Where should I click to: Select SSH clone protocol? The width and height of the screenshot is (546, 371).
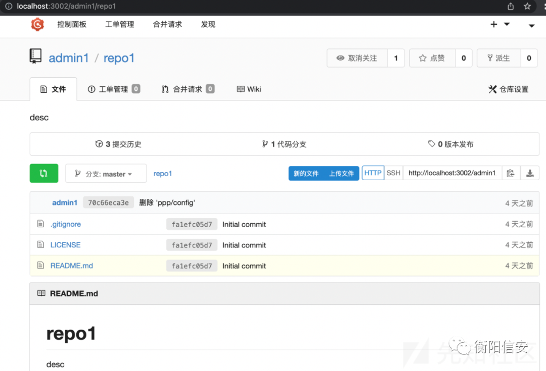(x=393, y=173)
